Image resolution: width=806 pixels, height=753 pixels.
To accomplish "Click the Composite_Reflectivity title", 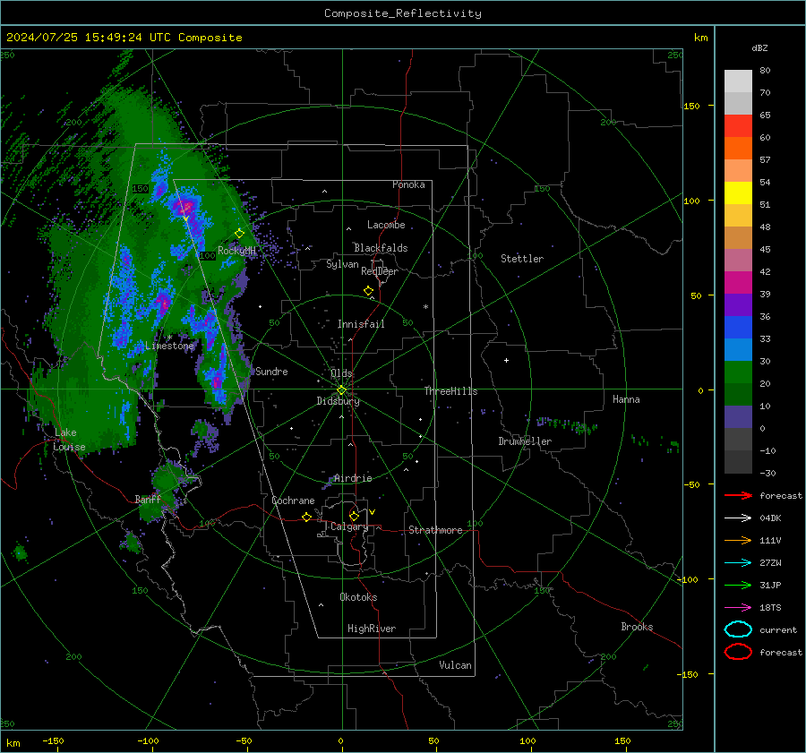I will (403, 13).
